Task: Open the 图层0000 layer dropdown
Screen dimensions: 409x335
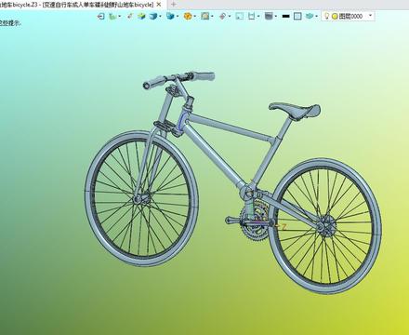Action: [349, 16]
